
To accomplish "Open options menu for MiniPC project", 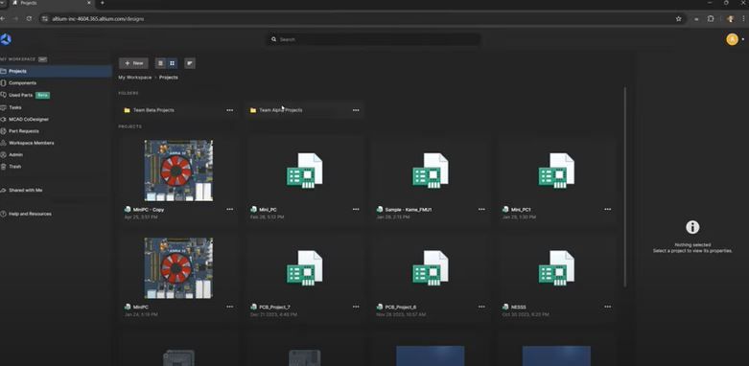I will pyautogui.click(x=230, y=307).
